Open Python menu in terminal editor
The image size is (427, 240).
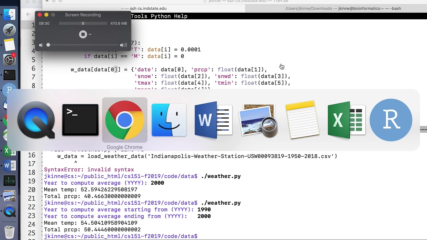pos(161,16)
